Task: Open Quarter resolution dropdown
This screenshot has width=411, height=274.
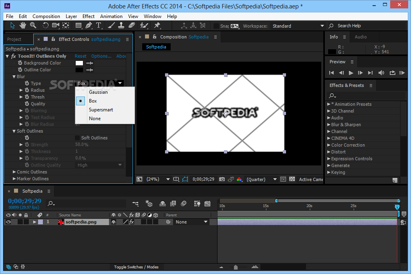Action: [261, 179]
